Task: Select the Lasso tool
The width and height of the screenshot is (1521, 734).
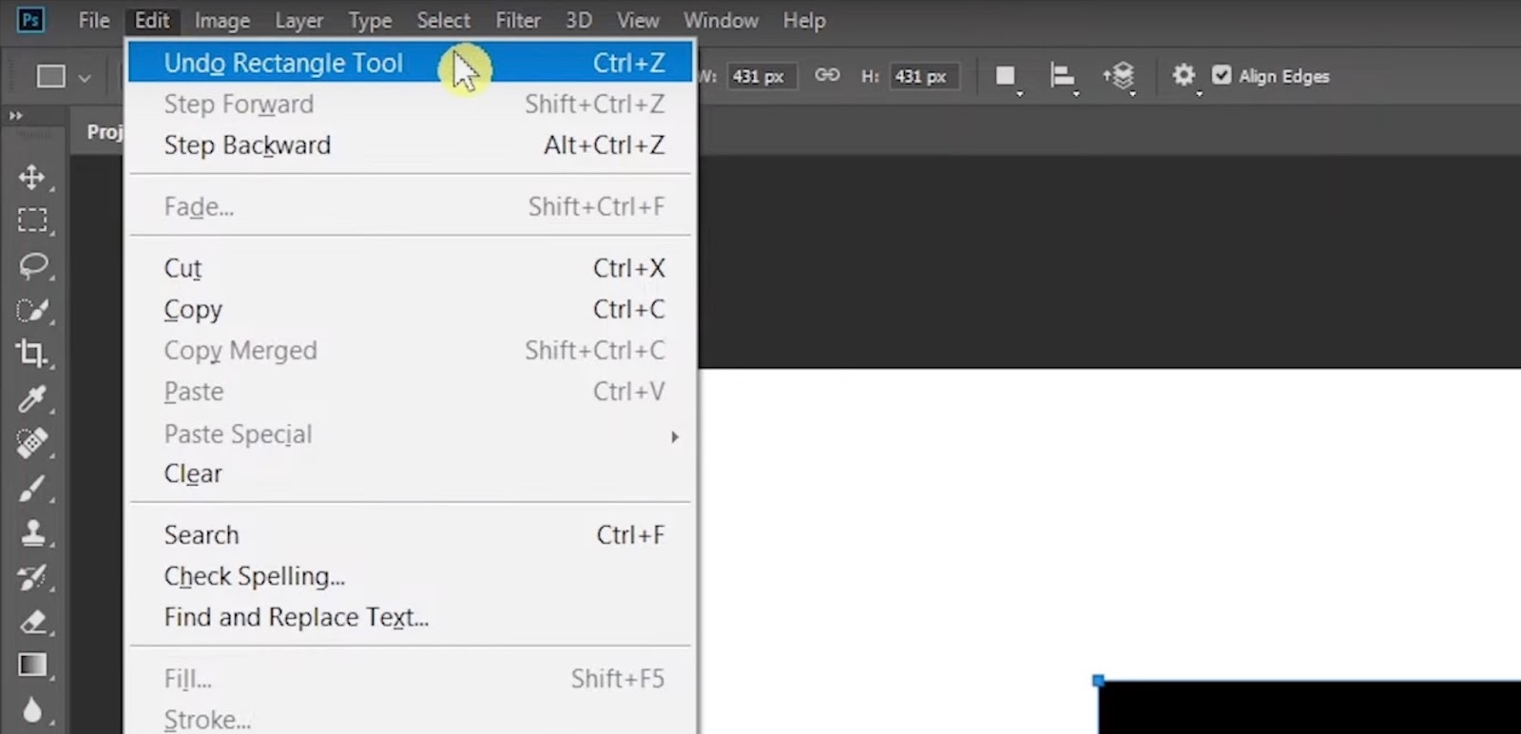Action: click(x=33, y=265)
